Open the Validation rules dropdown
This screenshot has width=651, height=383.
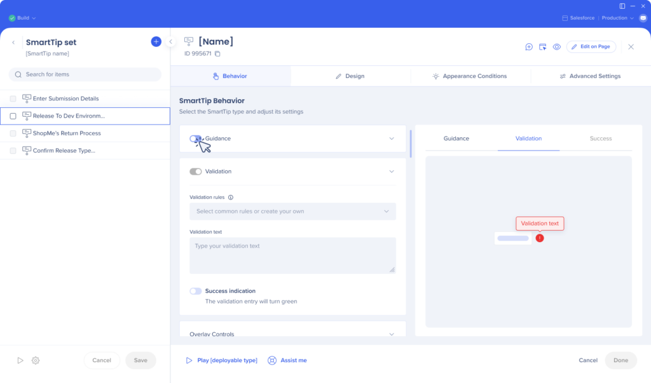pos(292,211)
